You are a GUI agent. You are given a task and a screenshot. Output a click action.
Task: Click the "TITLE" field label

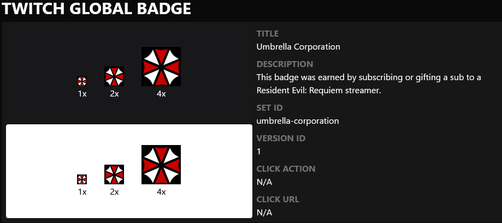[x=267, y=34]
